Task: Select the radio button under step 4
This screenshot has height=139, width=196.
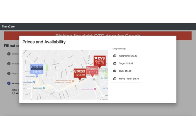Action: point(14,93)
